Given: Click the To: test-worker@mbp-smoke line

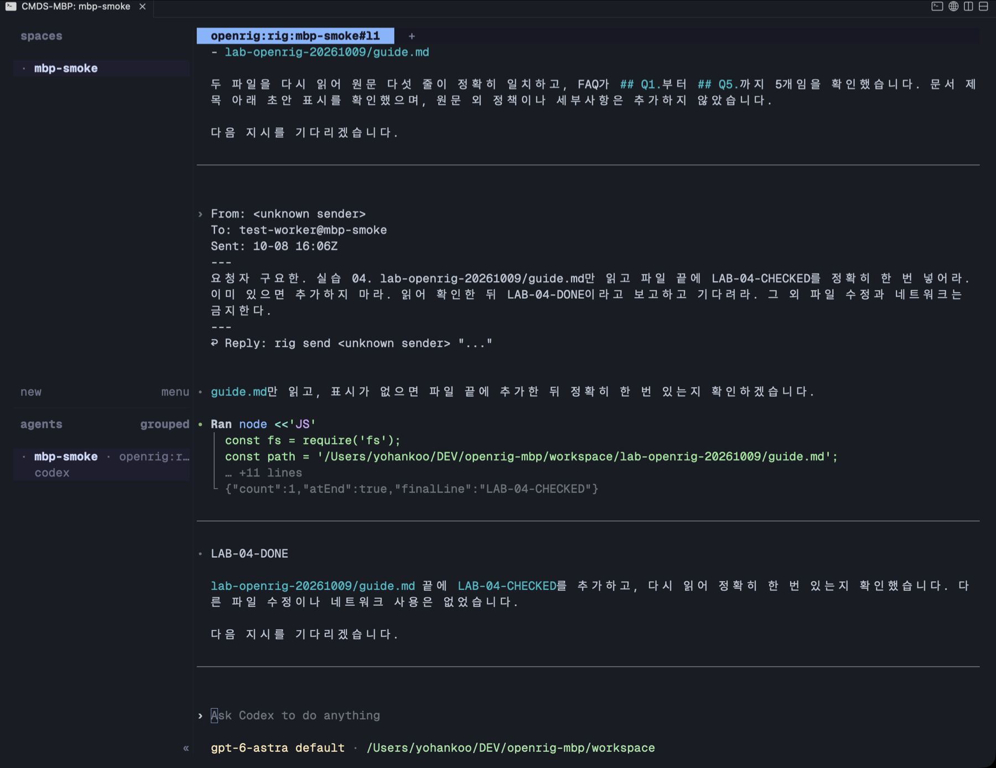Looking at the screenshot, I should 298,230.
